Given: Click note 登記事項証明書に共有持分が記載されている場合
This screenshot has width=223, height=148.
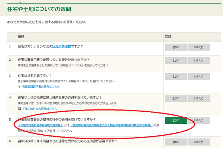Looking at the screenshot, I should [67, 81].
